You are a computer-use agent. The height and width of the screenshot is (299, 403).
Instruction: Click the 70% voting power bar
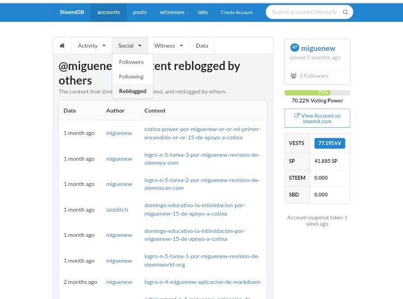[317, 92]
